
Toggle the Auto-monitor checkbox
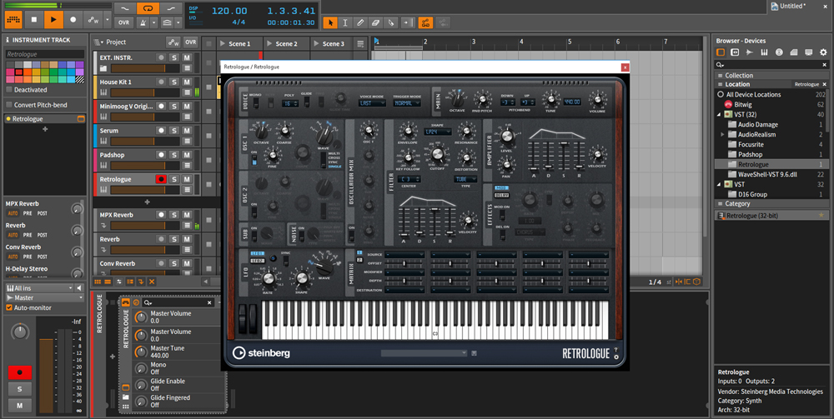[x=9, y=307]
